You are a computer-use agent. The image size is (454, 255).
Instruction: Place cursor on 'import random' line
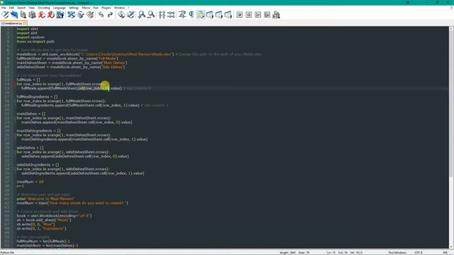[x=31, y=38]
